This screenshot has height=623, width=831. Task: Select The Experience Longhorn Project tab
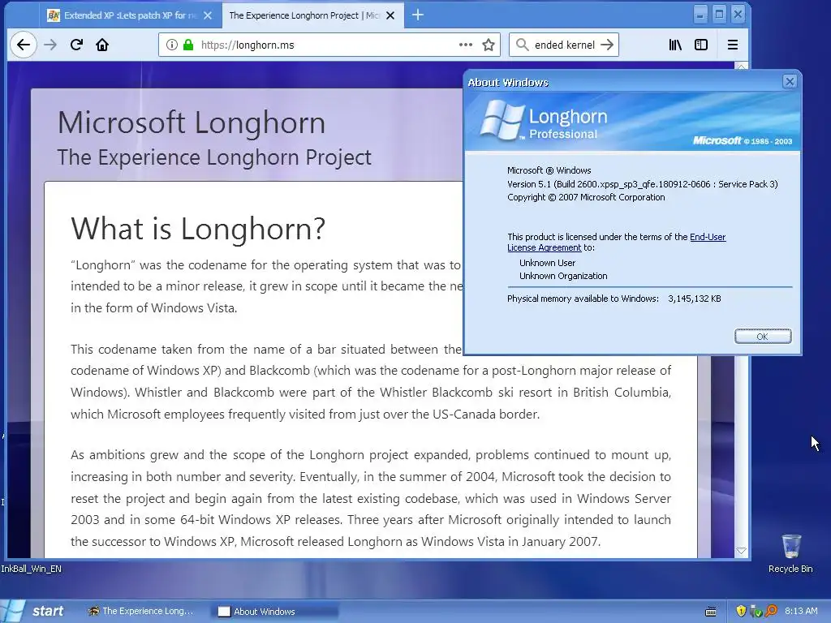coord(312,16)
